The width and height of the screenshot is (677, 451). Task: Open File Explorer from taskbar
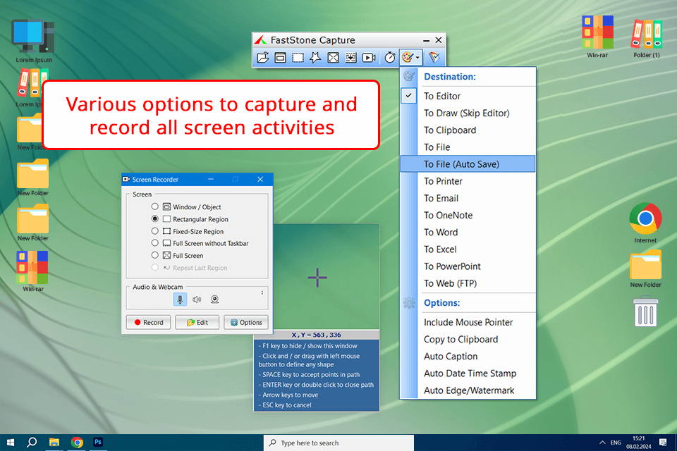(x=54, y=443)
